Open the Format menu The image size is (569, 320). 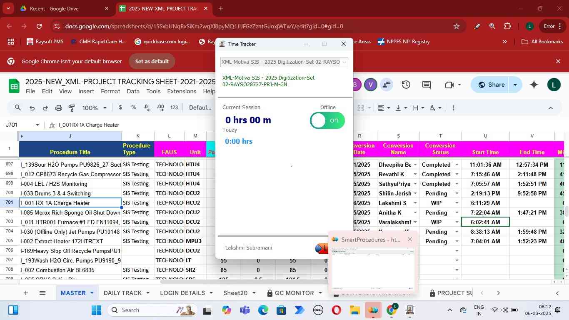click(110, 91)
